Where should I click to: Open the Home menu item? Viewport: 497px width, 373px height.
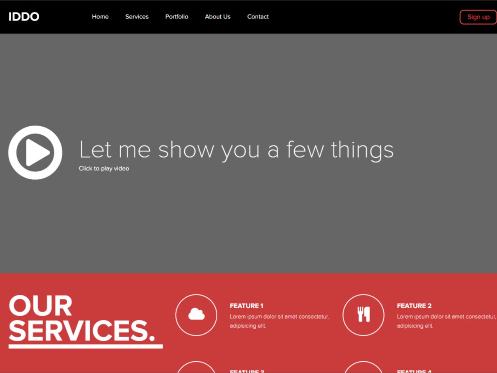coord(100,17)
